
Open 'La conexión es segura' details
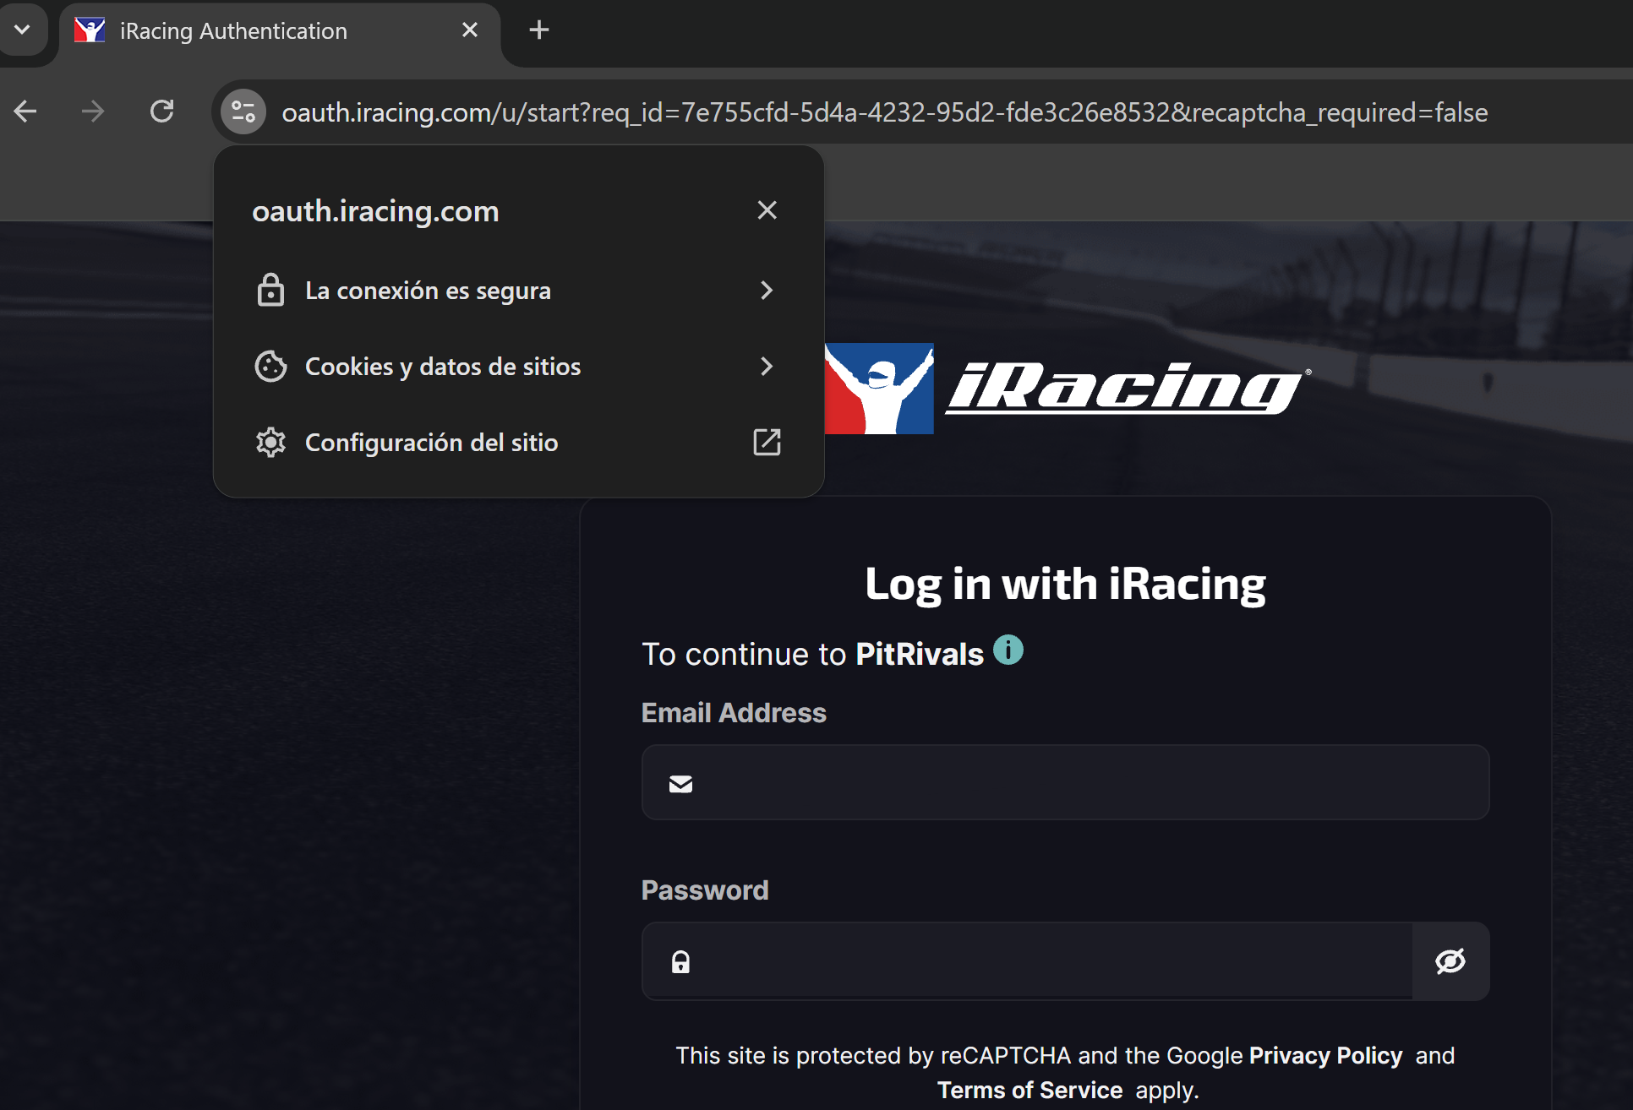click(x=518, y=291)
